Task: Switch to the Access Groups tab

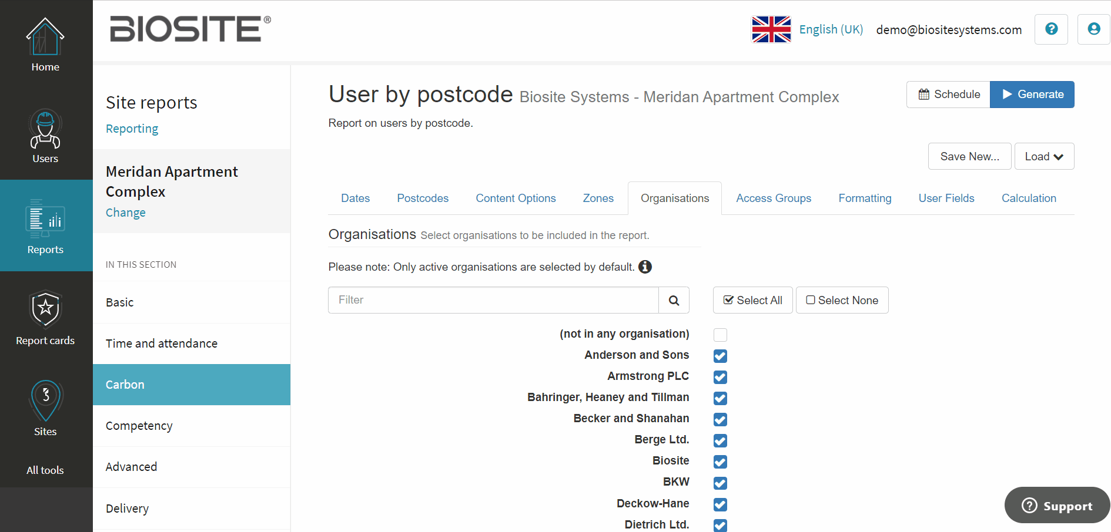Action: (x=774, y=198)
